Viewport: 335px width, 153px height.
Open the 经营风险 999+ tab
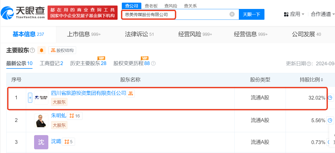(195, 34)
